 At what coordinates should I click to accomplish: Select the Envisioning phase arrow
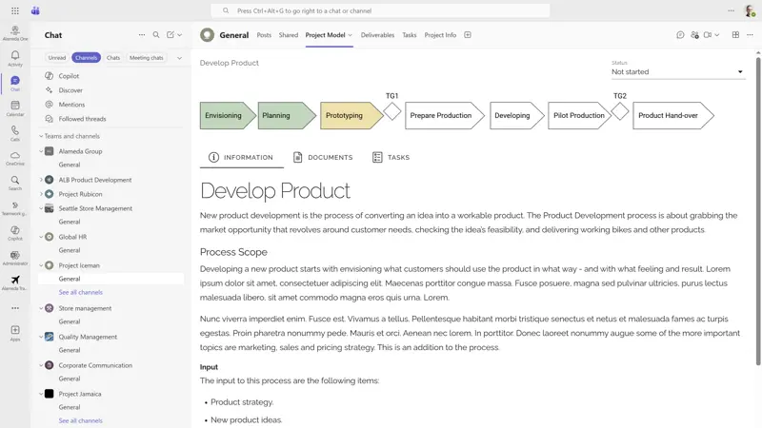click(228, 115)
